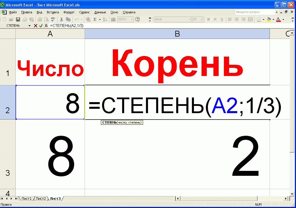This screenshot has height=208, width=296.
Task: Click the New workbook icon
Action: click(x=5, y=19)
